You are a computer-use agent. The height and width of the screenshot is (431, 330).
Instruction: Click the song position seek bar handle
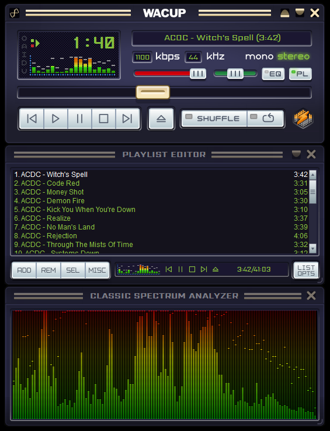(x=152, y=92)
